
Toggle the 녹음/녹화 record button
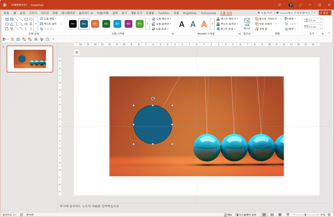[265, 13]
